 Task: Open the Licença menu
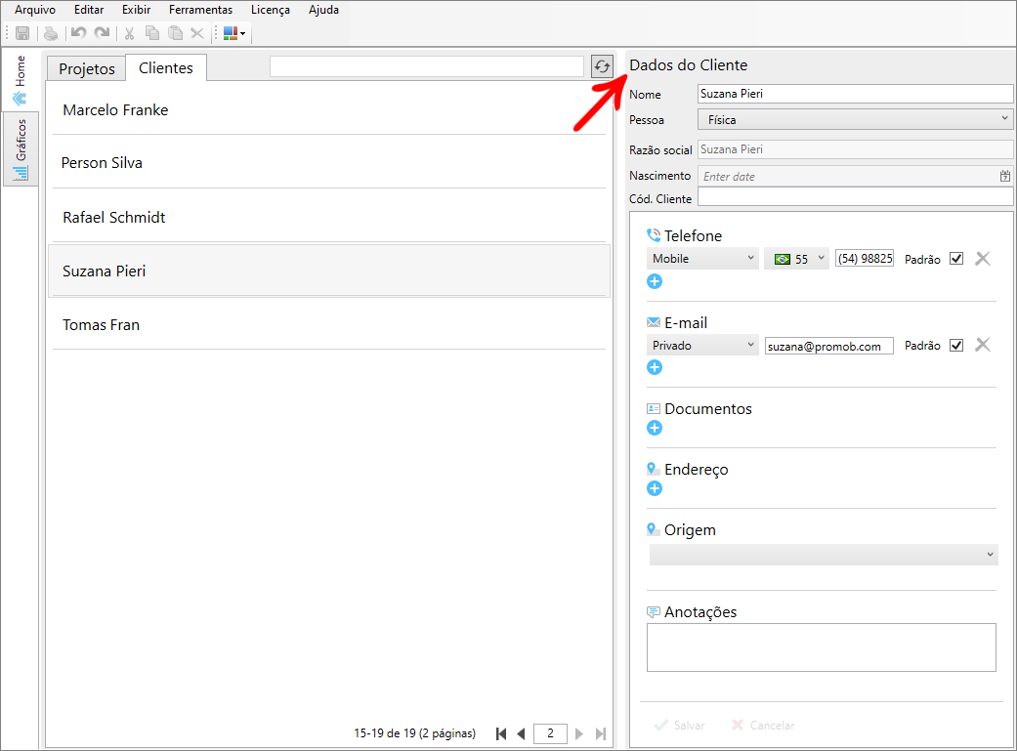click(271, 10)
